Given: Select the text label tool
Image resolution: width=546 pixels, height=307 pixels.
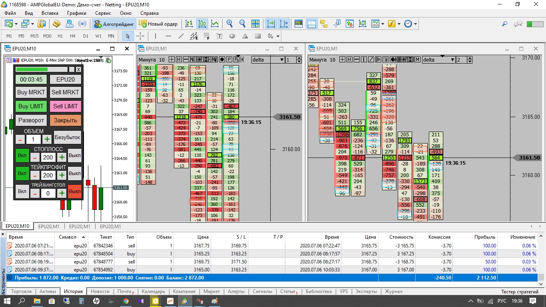Looking at the screenshot, I should [219, 36].
